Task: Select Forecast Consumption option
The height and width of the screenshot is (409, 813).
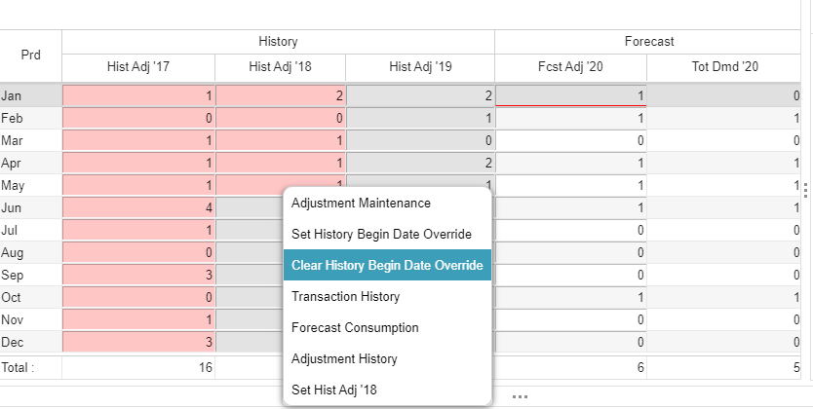Action: point(355,327)
